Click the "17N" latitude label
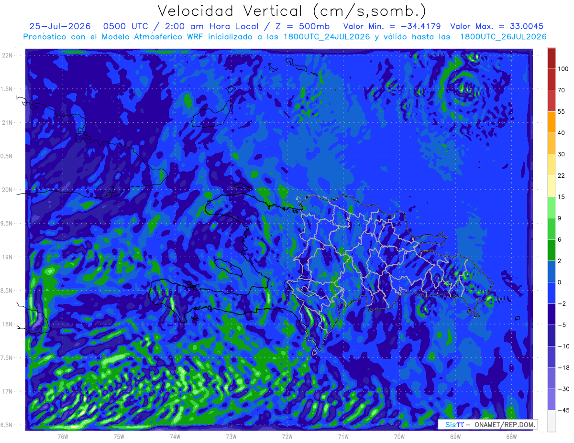 [7, 392]
